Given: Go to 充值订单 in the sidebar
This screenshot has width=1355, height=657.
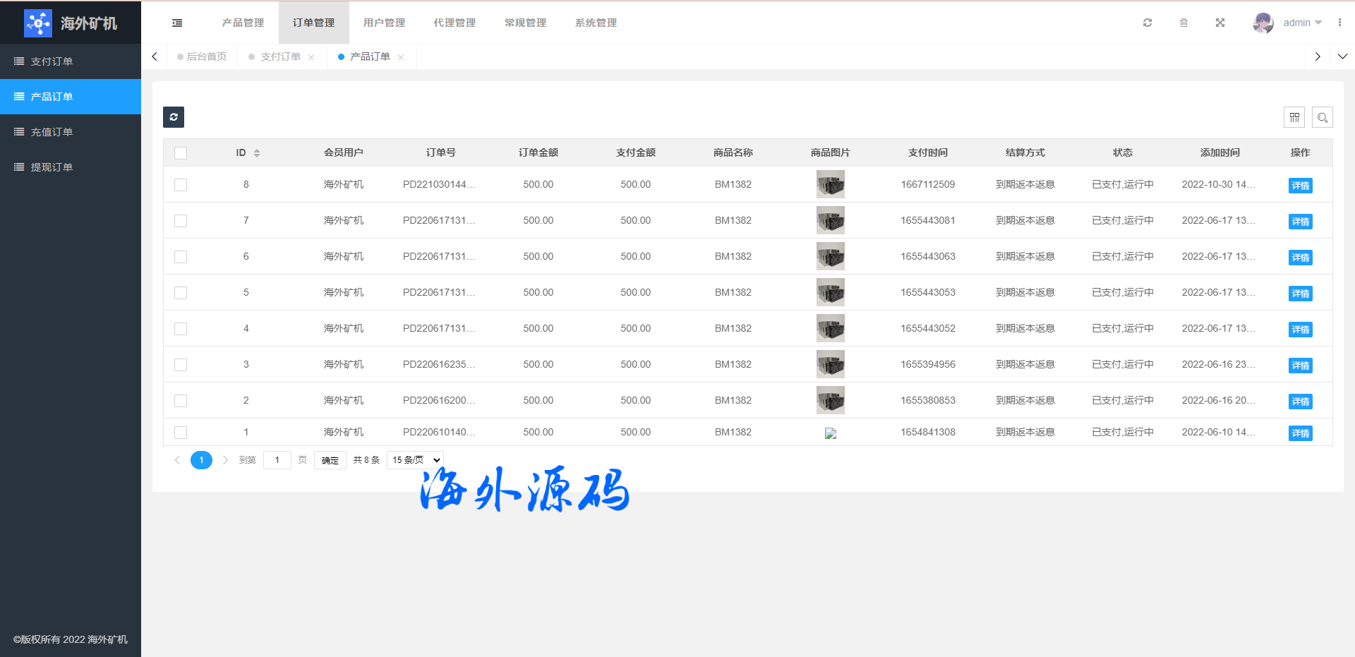Looking at the screenshot, I should pos(52,132).
